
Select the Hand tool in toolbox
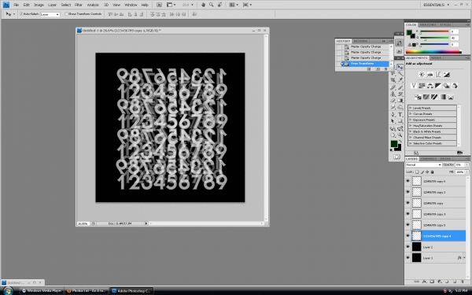tap(393, 135)
